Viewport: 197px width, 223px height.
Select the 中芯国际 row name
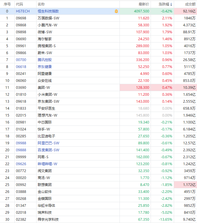(45, 122)
